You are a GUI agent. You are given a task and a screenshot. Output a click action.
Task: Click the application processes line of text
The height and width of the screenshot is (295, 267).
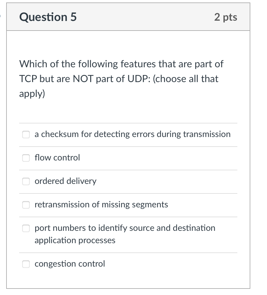[x=75, y=240]
